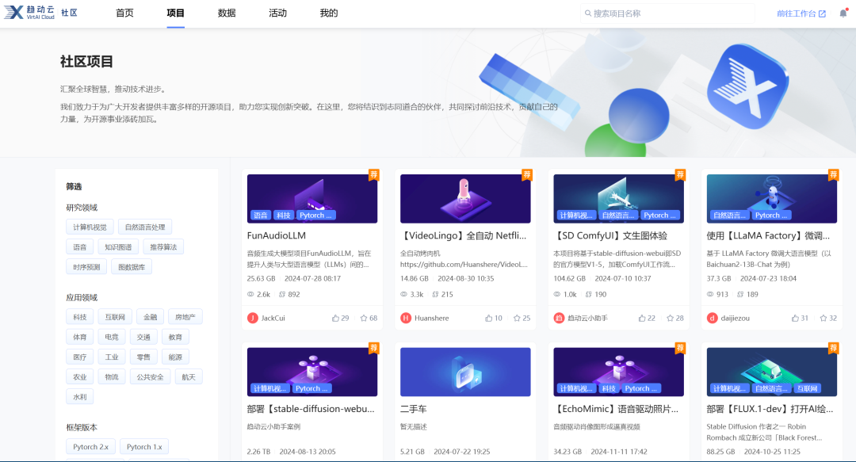Toggle the Pytorch 1.x framework filter
This screenshot has height=462, width=856.
tap(144, 447)
